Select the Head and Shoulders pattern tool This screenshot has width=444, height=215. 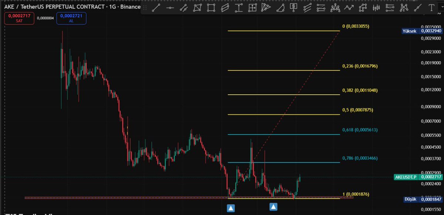click(335, 8)
